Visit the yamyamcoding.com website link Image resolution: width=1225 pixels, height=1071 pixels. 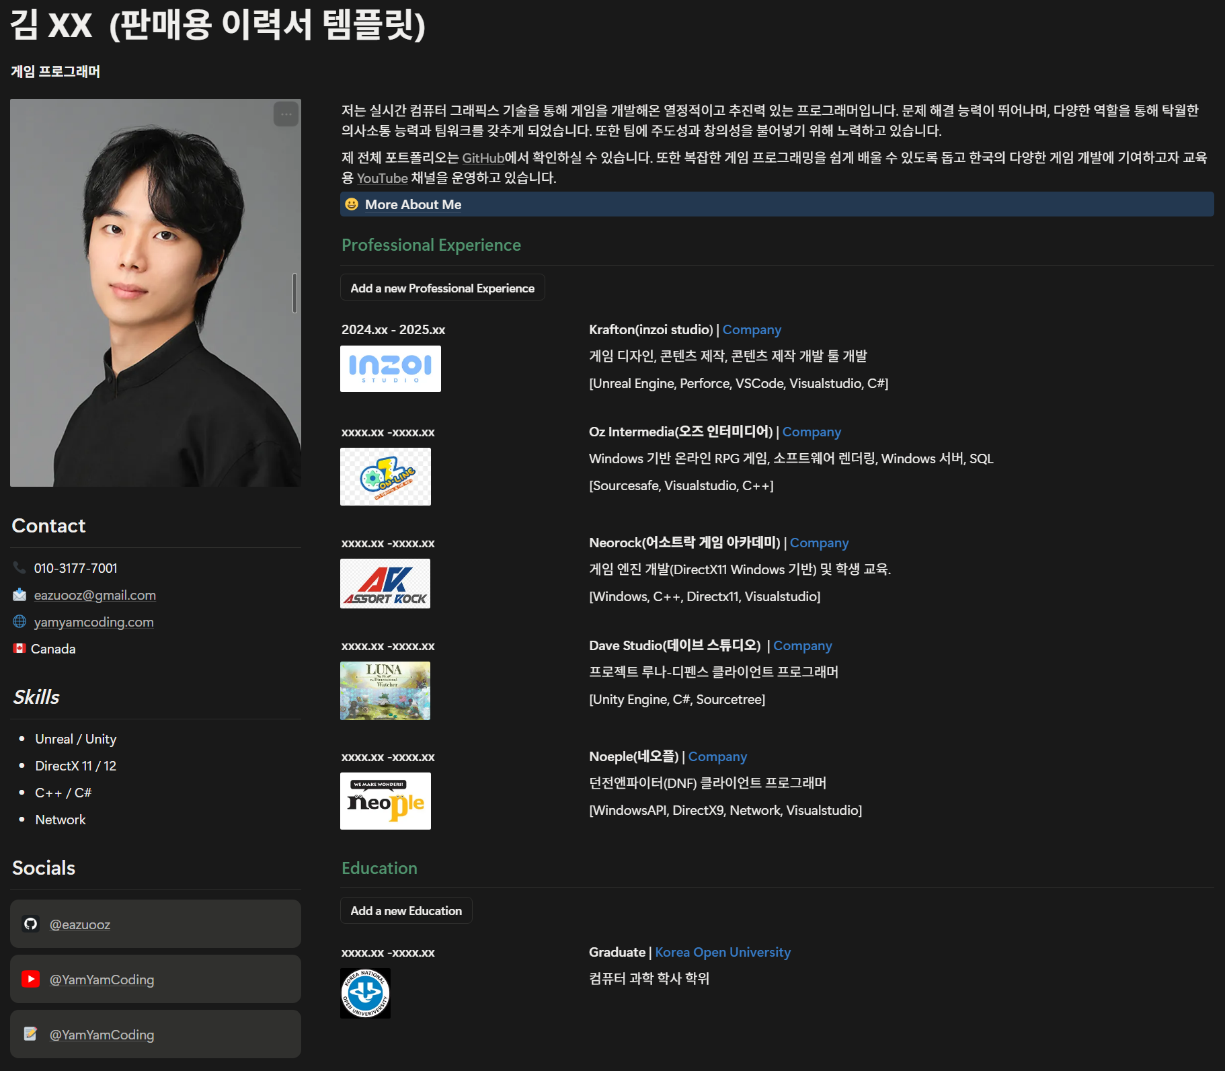tap(94, 622)
